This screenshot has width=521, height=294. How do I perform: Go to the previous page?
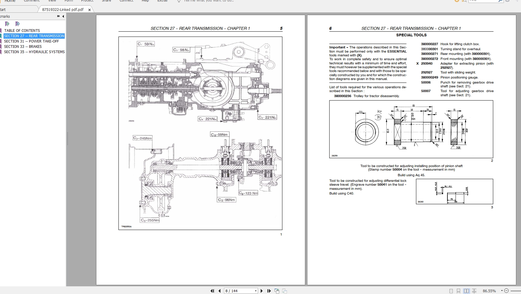click(x=219, y=291)
